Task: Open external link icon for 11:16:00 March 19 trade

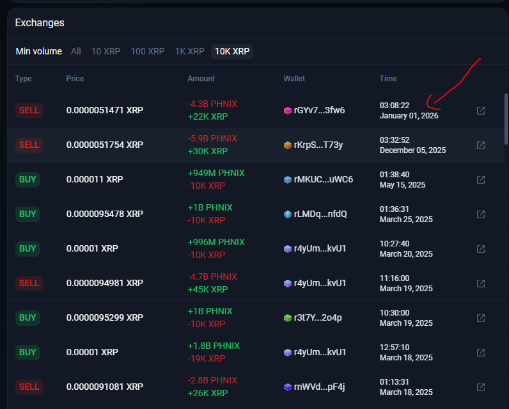Action: 481,284
